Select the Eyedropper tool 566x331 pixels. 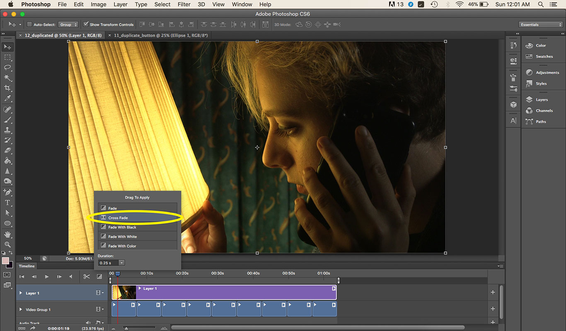(7, 98)
